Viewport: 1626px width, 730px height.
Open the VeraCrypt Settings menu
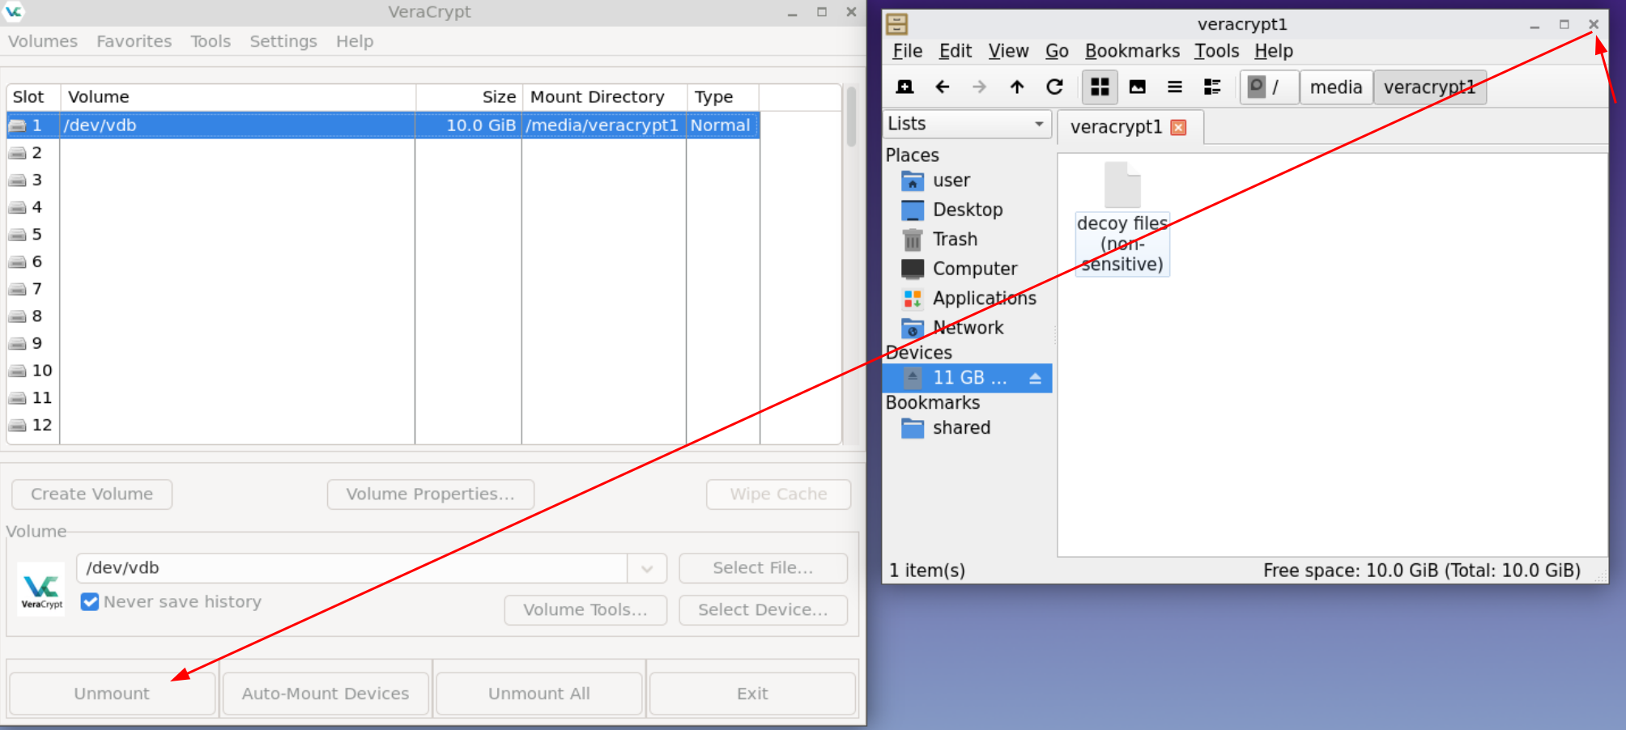[x=283, y=41]
